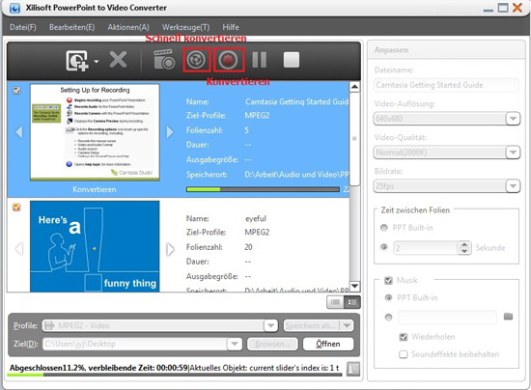The width and height of the screenshot is (531, 390).
Task: Open the Werkzeuge(T) menu
Action: (185, 27)
